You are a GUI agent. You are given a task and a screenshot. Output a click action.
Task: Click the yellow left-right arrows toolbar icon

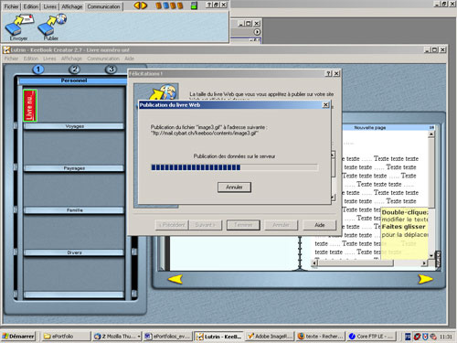pos(141,5)
